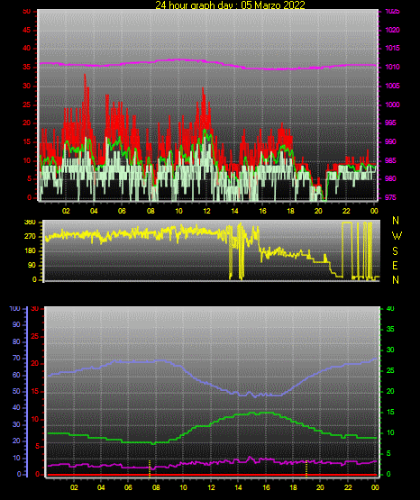The width and height of the screenshot is (420, 500).
Task: Click the 70 value on blue humidity axis
Action: 16,358
